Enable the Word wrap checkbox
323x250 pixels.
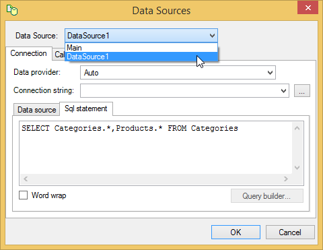(24, 195)
